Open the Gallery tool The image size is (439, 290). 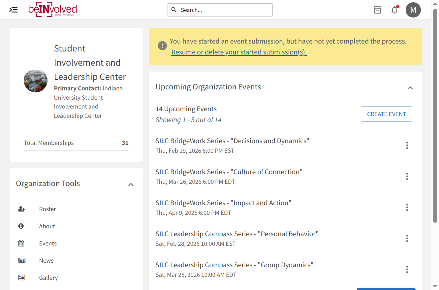pyautogui.click(x=48, y=278)
